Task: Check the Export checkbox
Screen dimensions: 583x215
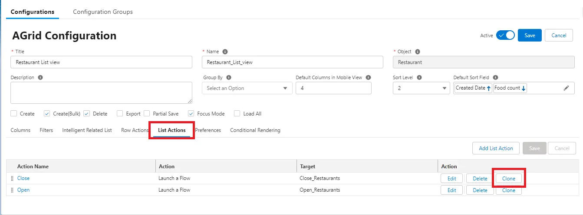Action: [120, 114]
